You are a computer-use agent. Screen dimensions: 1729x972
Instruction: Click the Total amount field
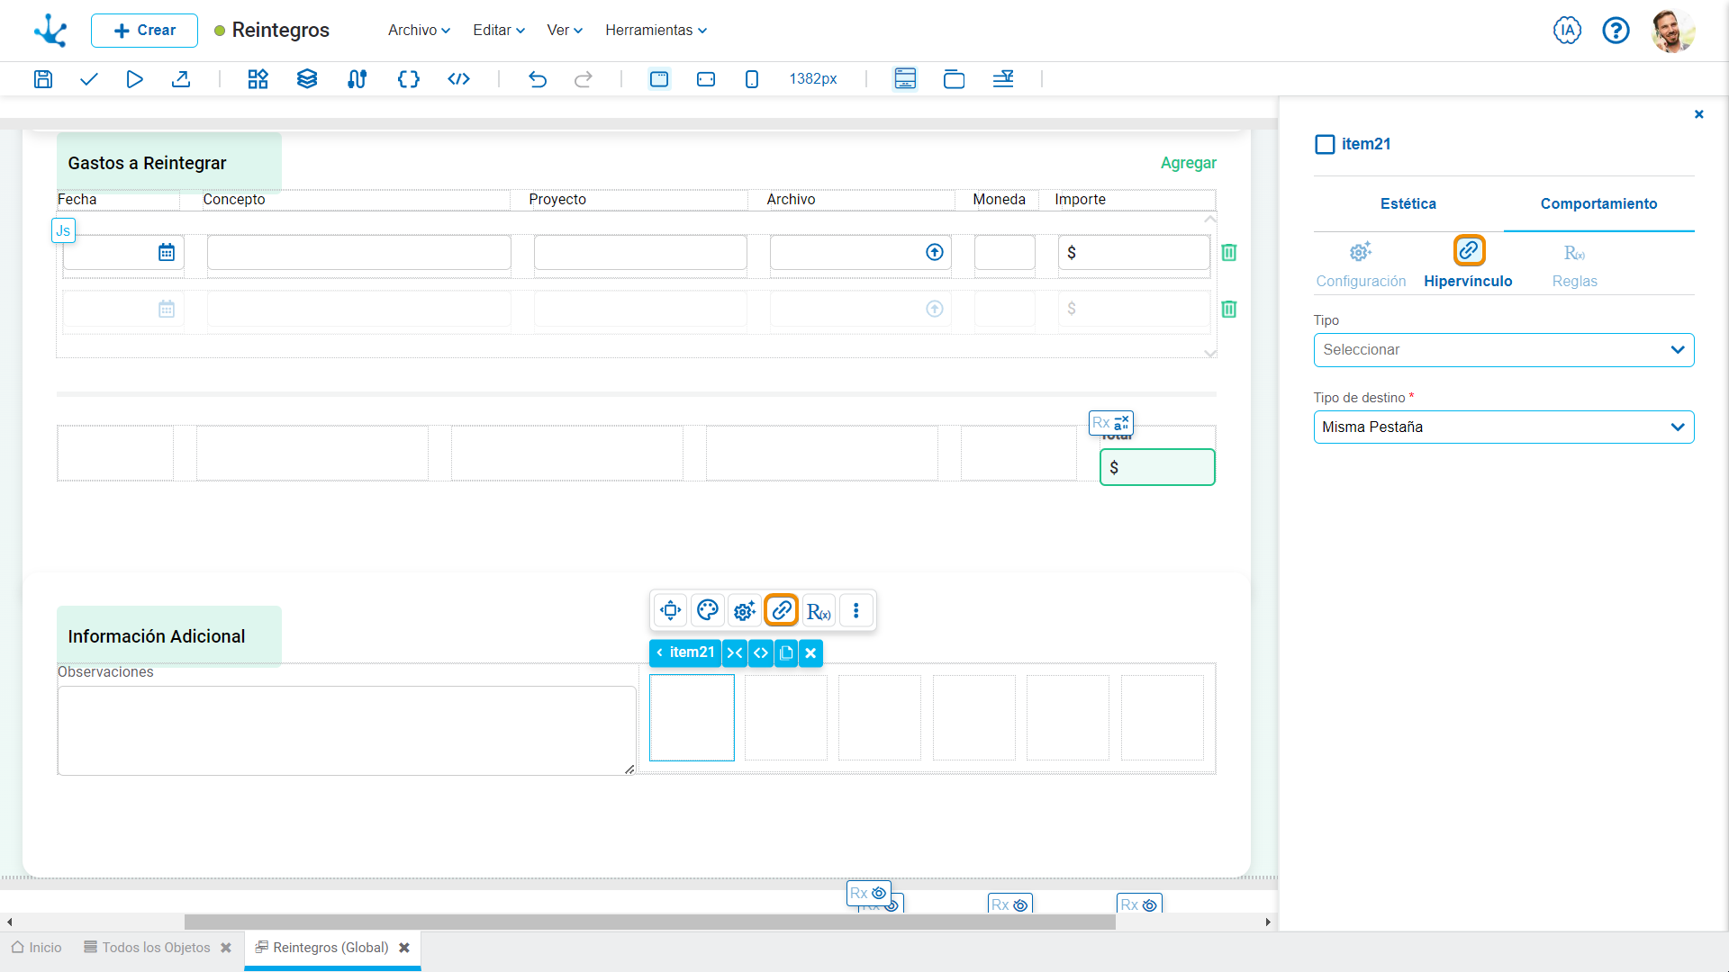pyautogui.click(x=1157, y=468)
